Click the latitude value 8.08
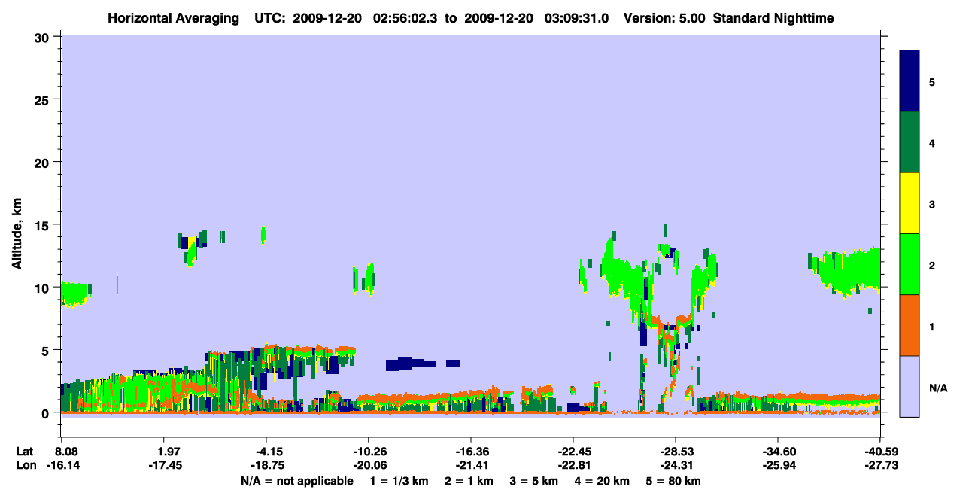This screenshot has height=502, width=978. (68, 452)
